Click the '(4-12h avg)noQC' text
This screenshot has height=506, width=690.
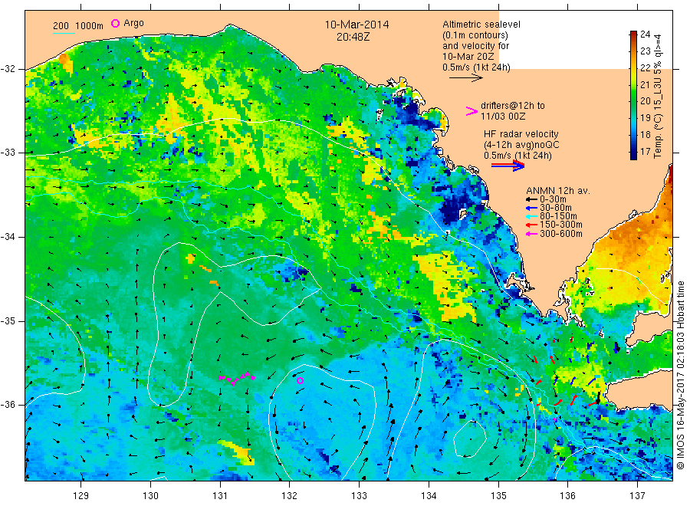click(521, 145)
